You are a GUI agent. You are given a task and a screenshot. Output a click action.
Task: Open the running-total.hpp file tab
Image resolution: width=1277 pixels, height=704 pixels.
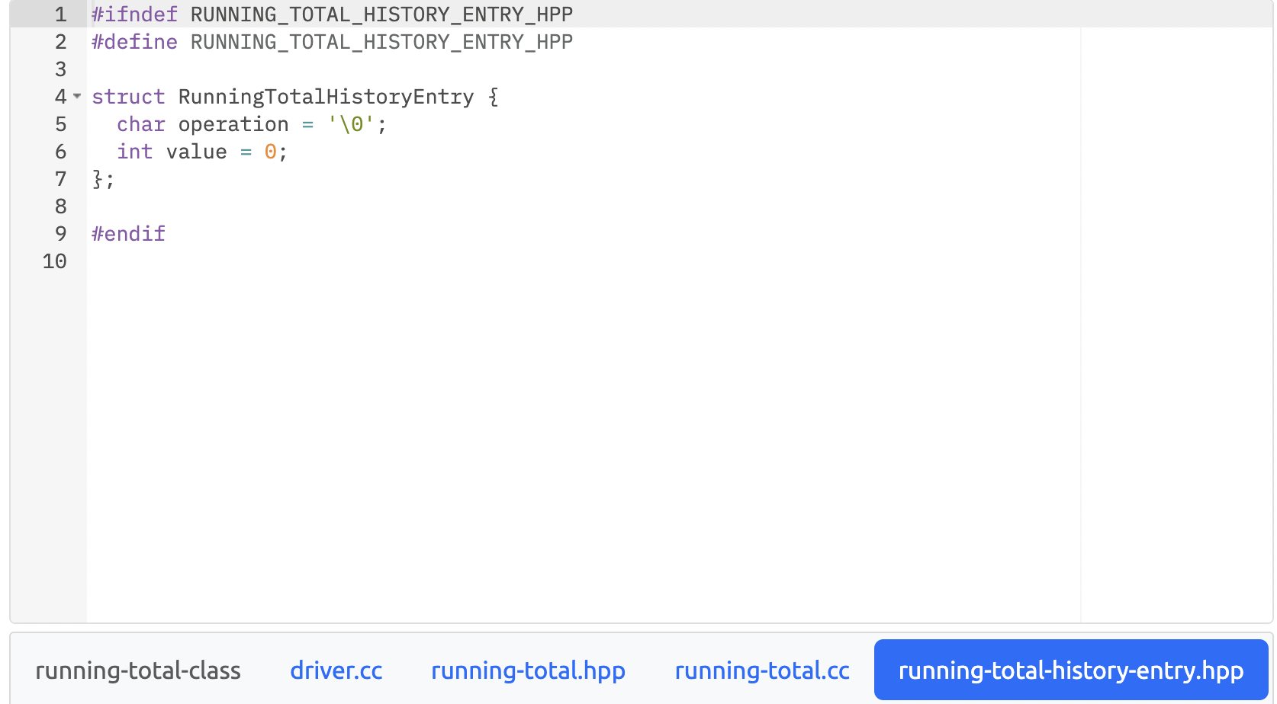point(528,670)
